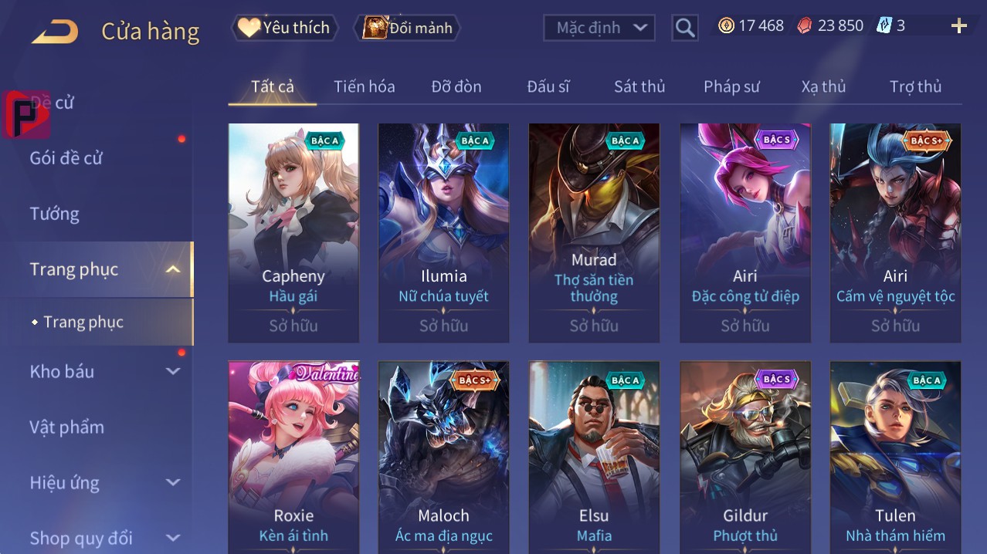
Task: Click the gold coin currency icon
Action: [726, 25]
